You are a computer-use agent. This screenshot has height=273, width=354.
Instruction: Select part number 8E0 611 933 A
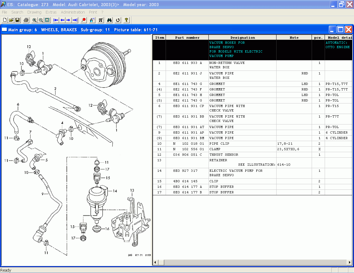tap(188, 63)
